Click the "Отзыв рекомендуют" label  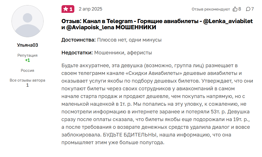(x=211, y=9)
